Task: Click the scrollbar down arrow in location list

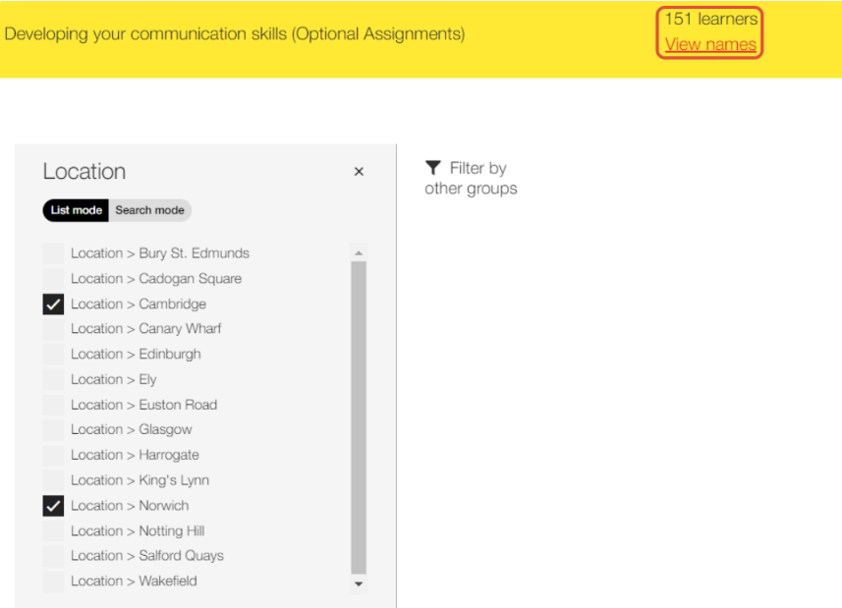Action: click(x=359, y=583)
